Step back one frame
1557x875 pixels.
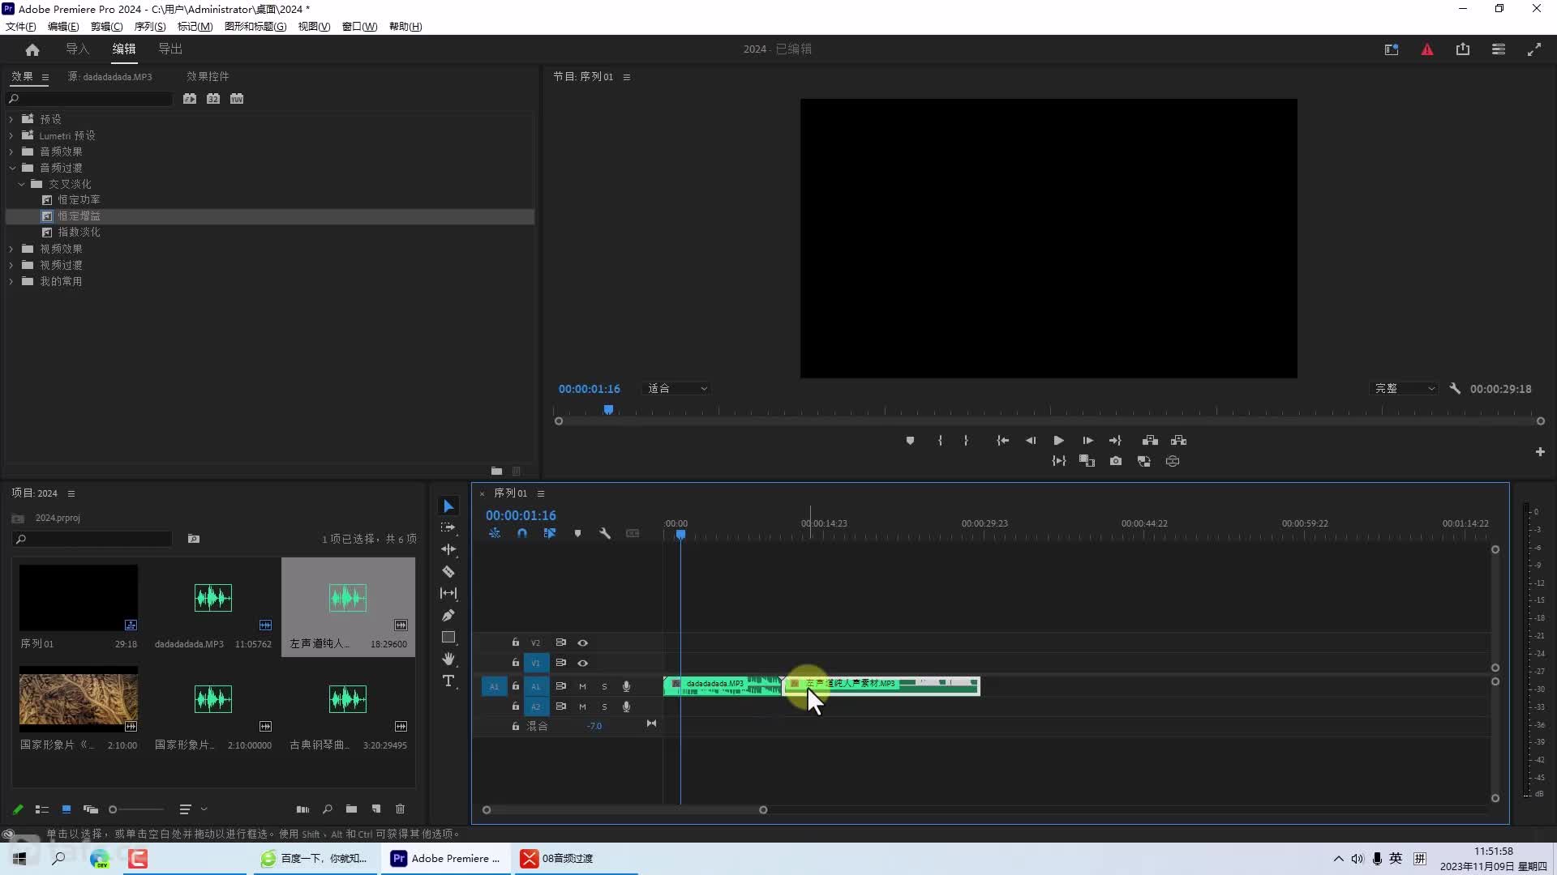tap(1031, 441)
